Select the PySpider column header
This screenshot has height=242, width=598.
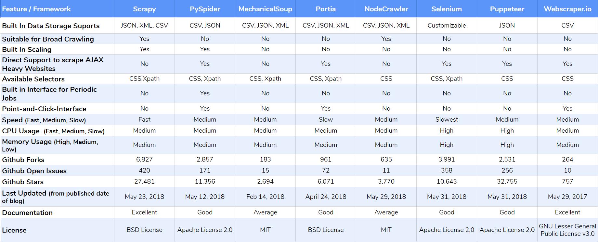(x=205, y=9)
